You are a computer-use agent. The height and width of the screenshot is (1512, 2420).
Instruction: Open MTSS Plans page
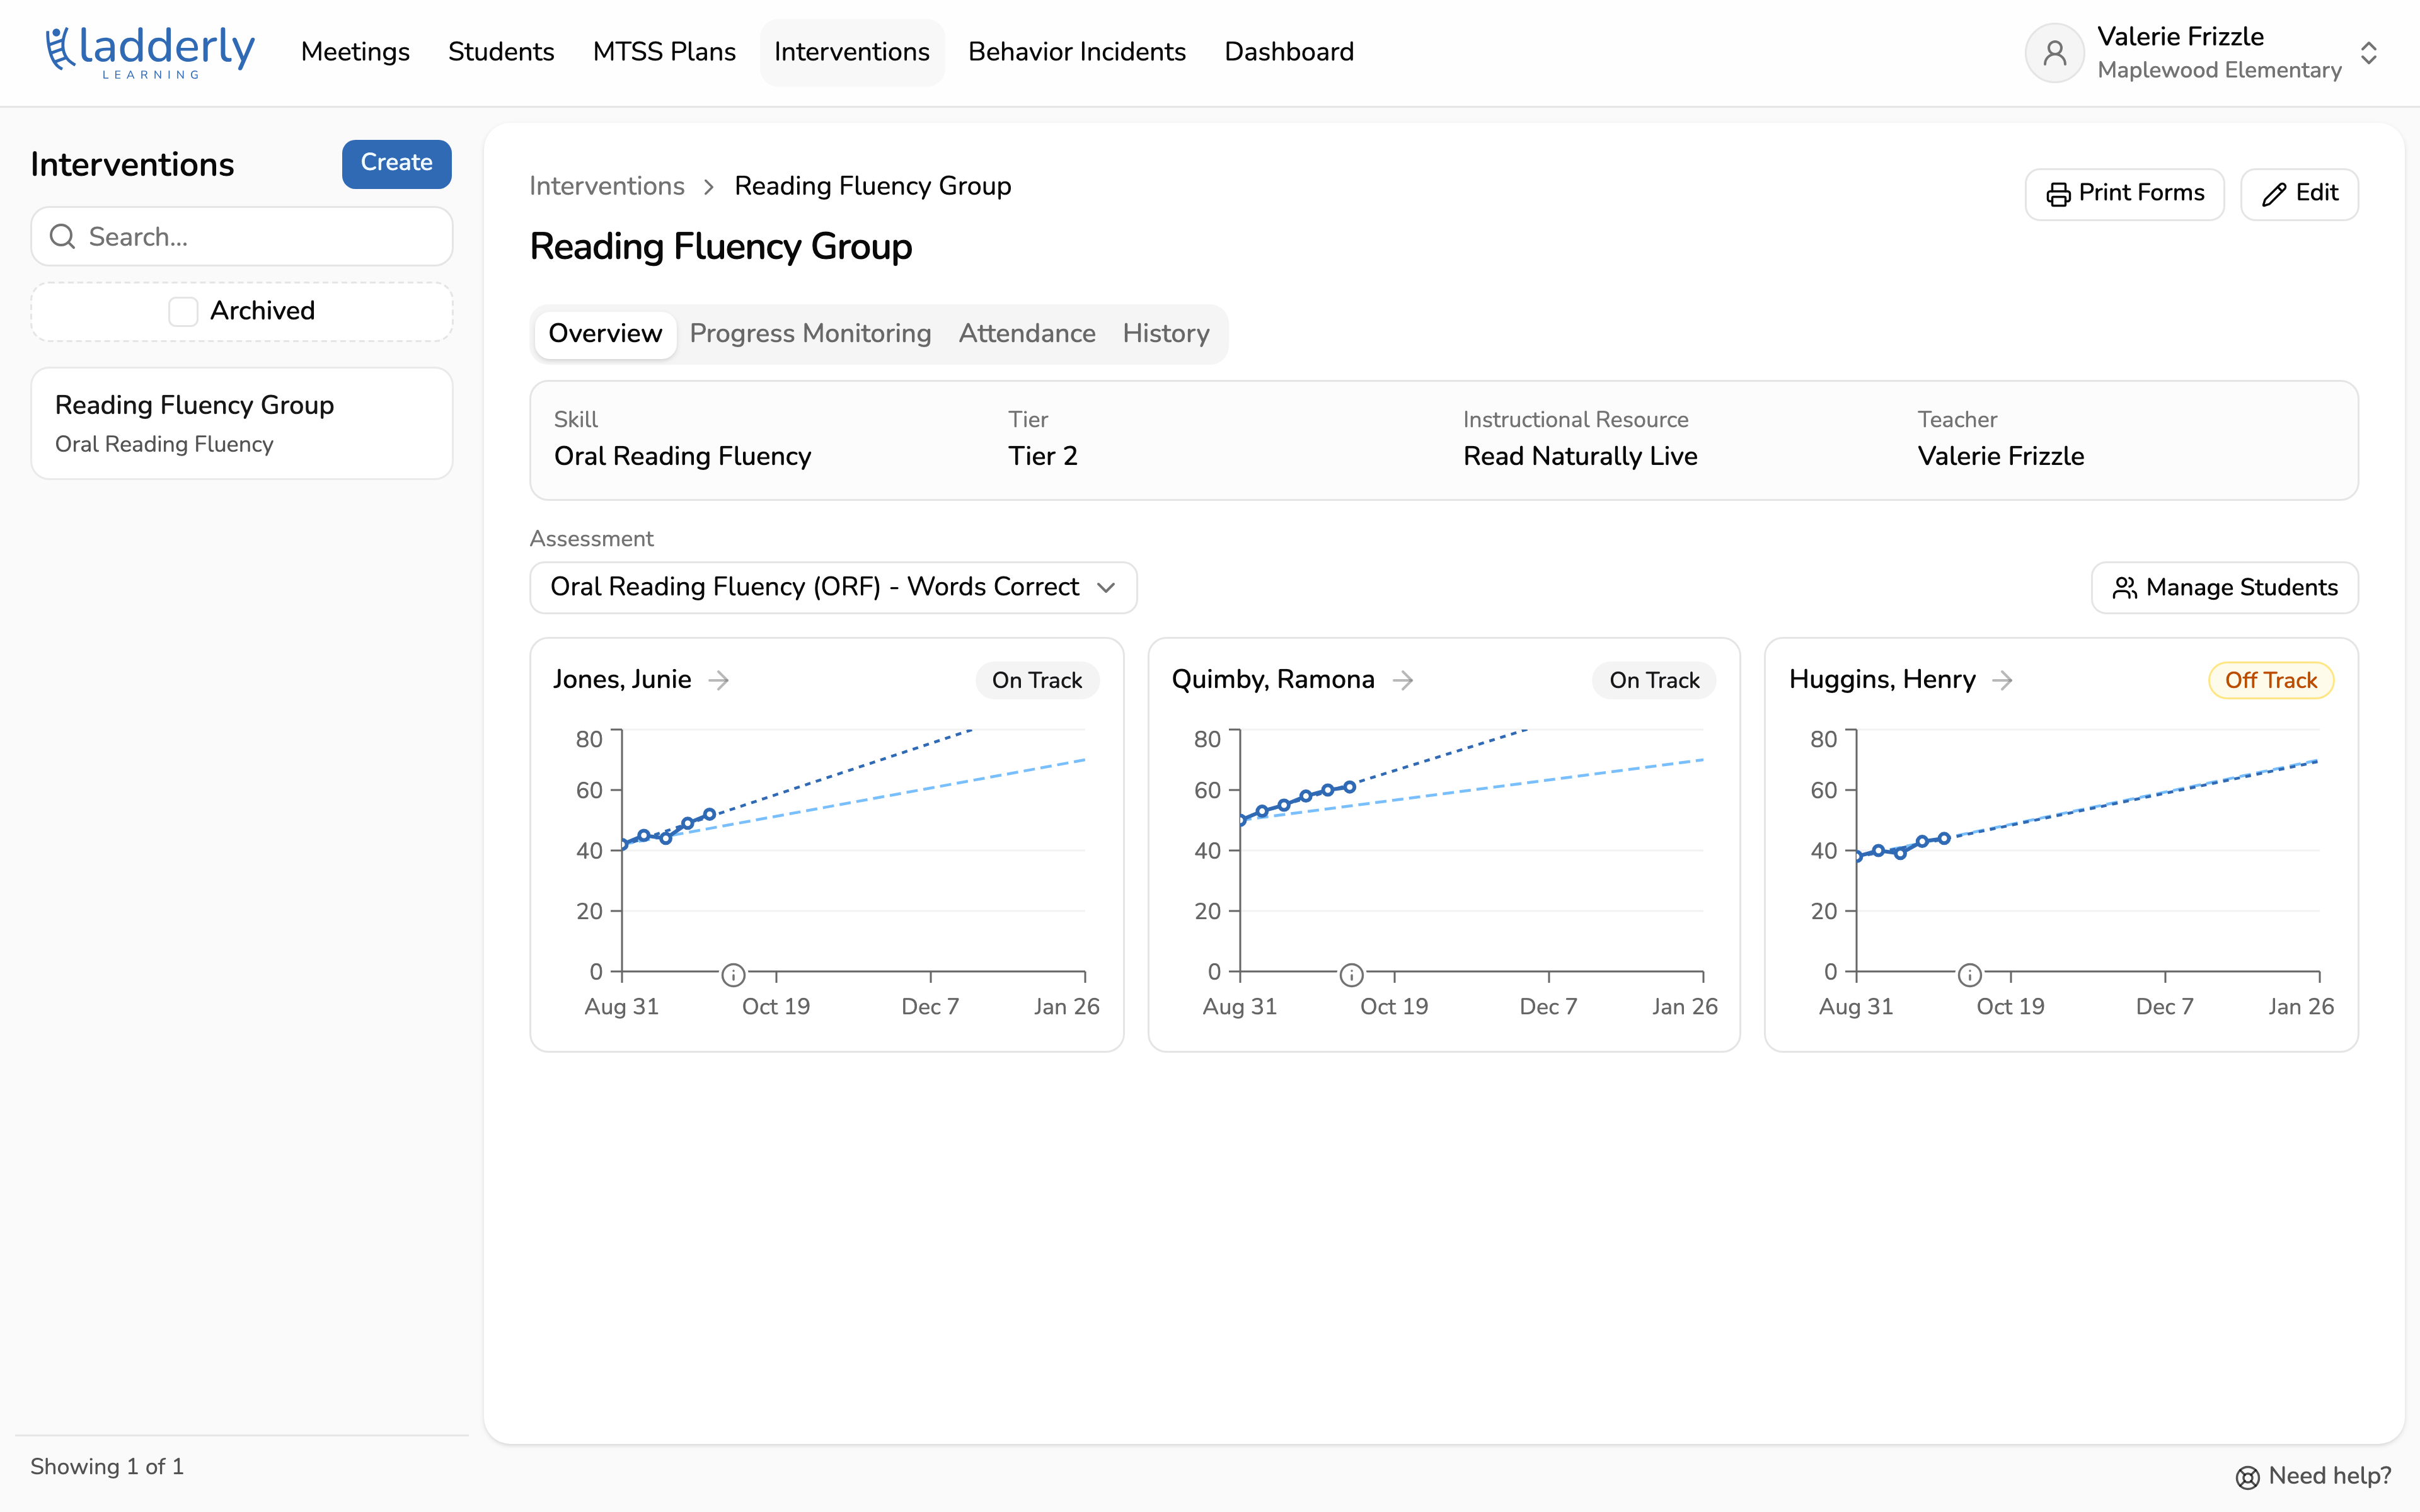pyautogui.click(x=664, y=52)
